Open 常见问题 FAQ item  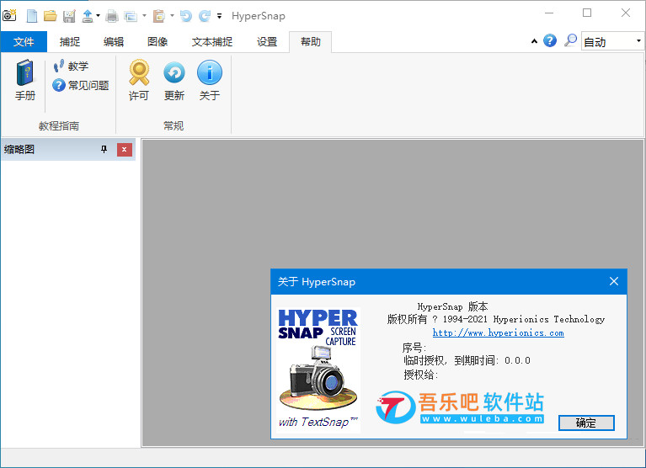[x=81, y=85]
